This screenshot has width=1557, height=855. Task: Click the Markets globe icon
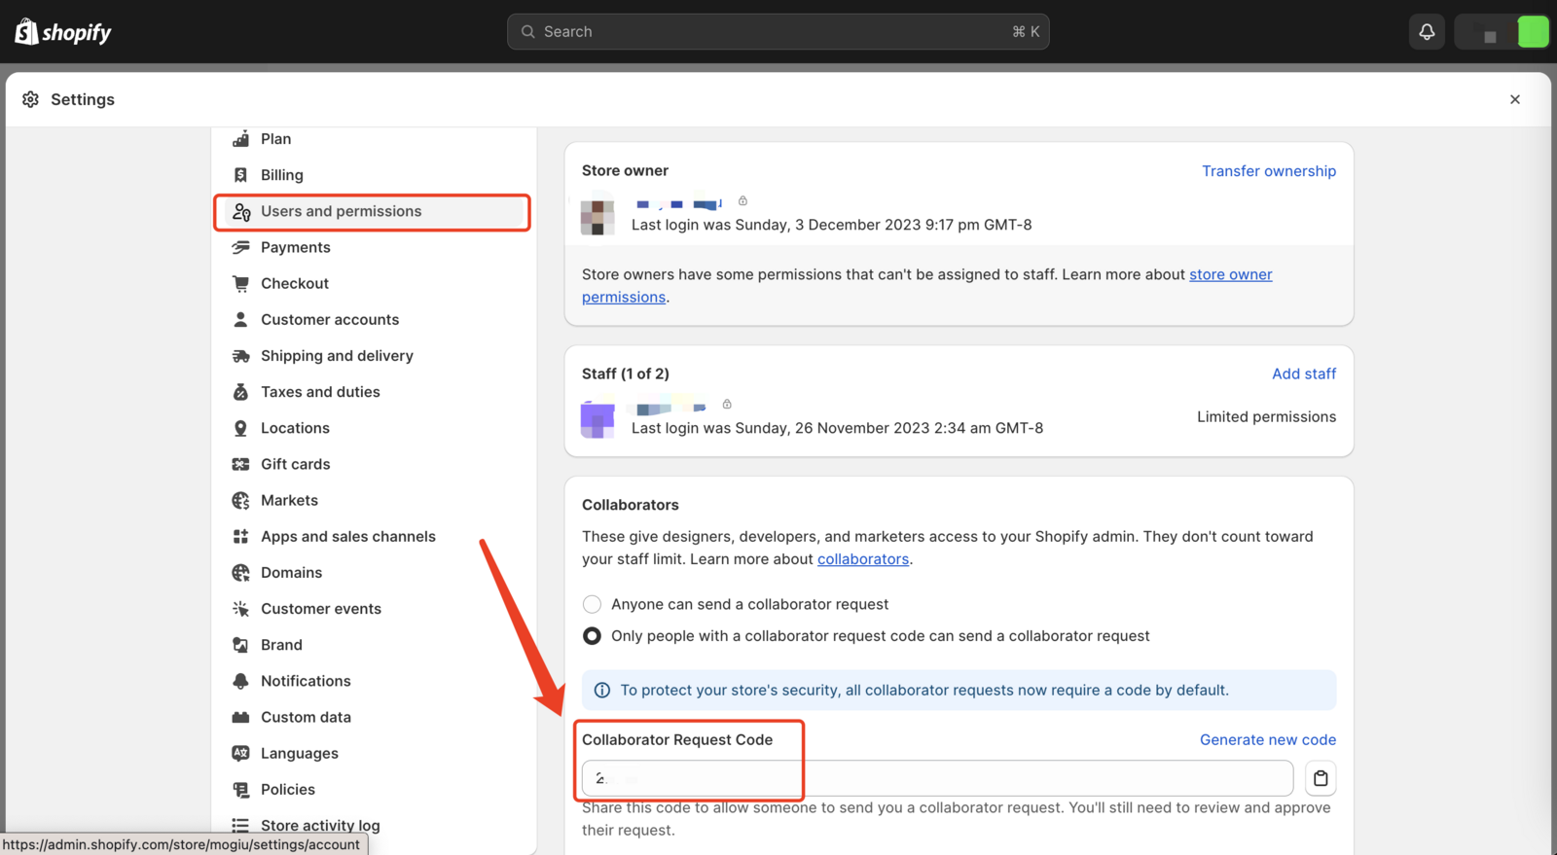tap(240, 500)
